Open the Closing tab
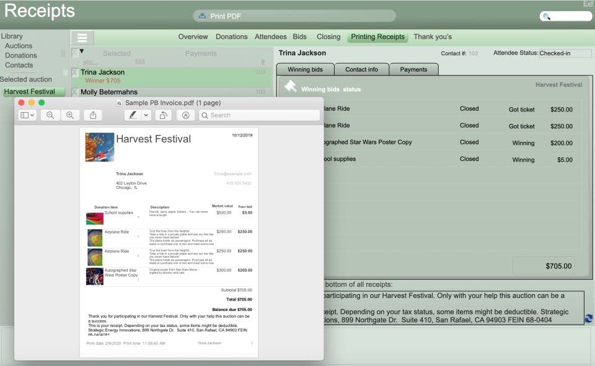Image resolution: width=595 pixels, height=366 pixels. (328, 37)
